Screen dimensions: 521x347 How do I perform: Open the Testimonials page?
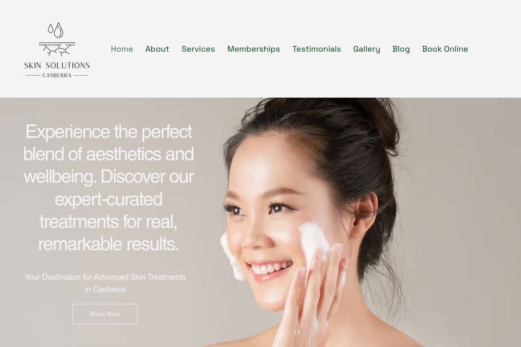(x=317, y=49)
